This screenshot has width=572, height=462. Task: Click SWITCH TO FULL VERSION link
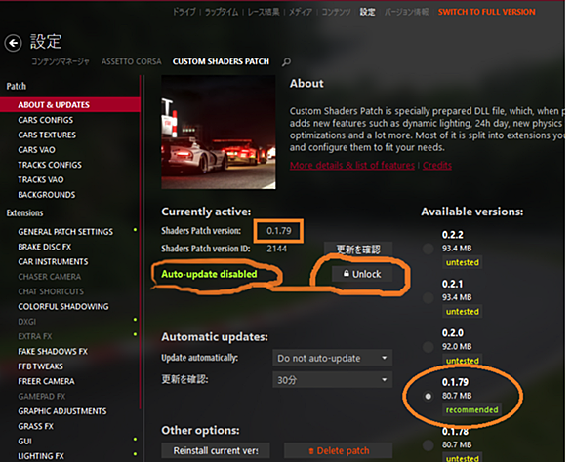487,12
